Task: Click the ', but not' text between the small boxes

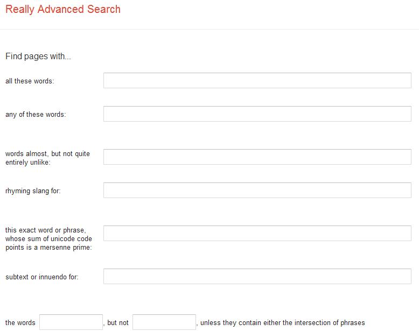Action: [116, 323]
